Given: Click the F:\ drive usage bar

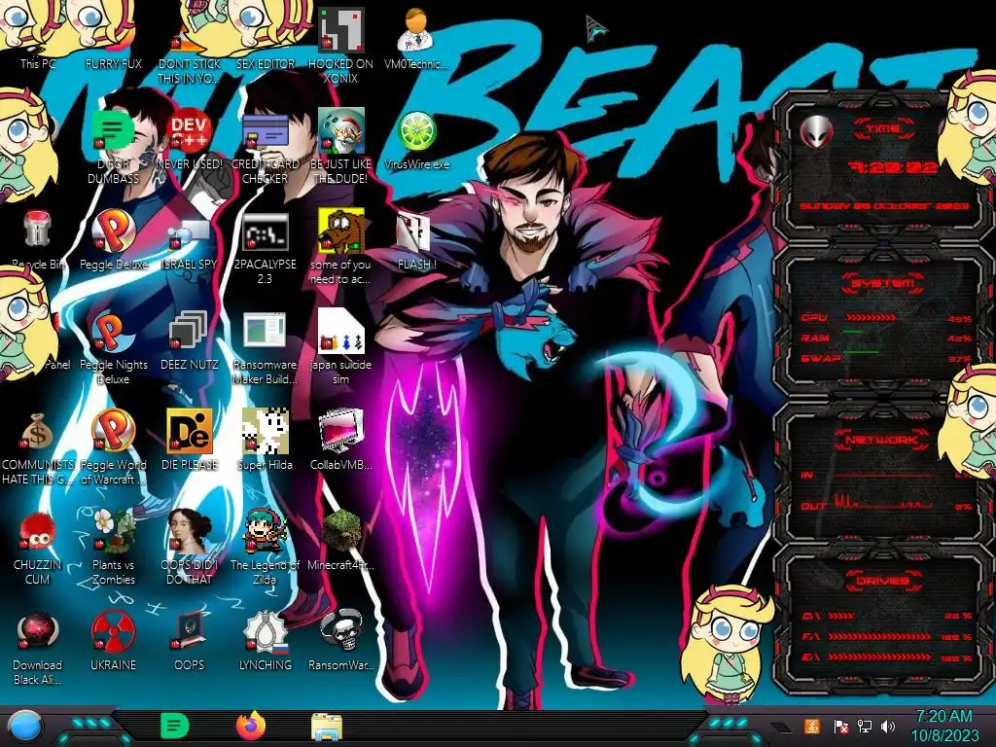Looking at the screenshot, I should pyautogui.click(x=881, y=636).
